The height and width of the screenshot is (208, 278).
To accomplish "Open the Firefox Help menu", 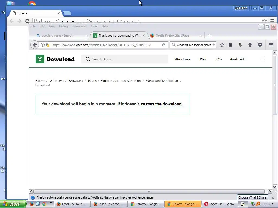I will [x=105, y=26].
